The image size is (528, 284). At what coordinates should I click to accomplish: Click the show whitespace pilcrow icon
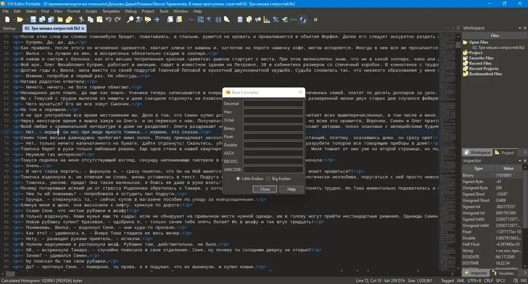[210, 20]
